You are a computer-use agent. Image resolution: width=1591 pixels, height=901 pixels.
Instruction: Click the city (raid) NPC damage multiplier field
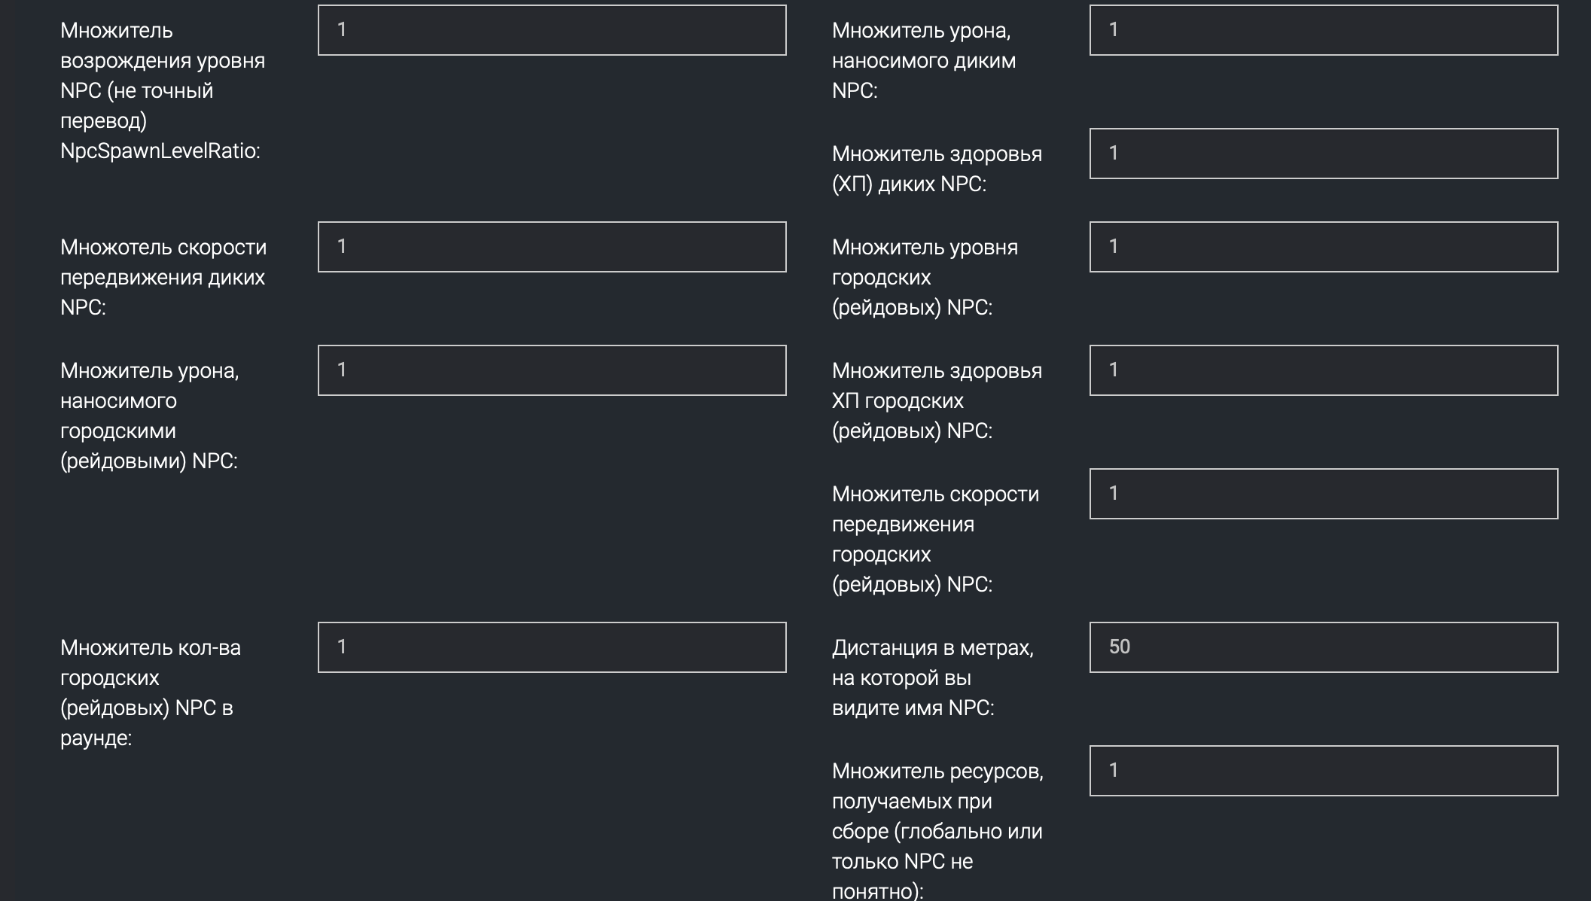552,370
